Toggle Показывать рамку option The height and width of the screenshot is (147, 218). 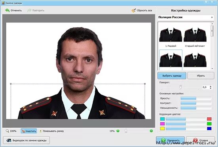pyautogui.click(x=52, y=131)
